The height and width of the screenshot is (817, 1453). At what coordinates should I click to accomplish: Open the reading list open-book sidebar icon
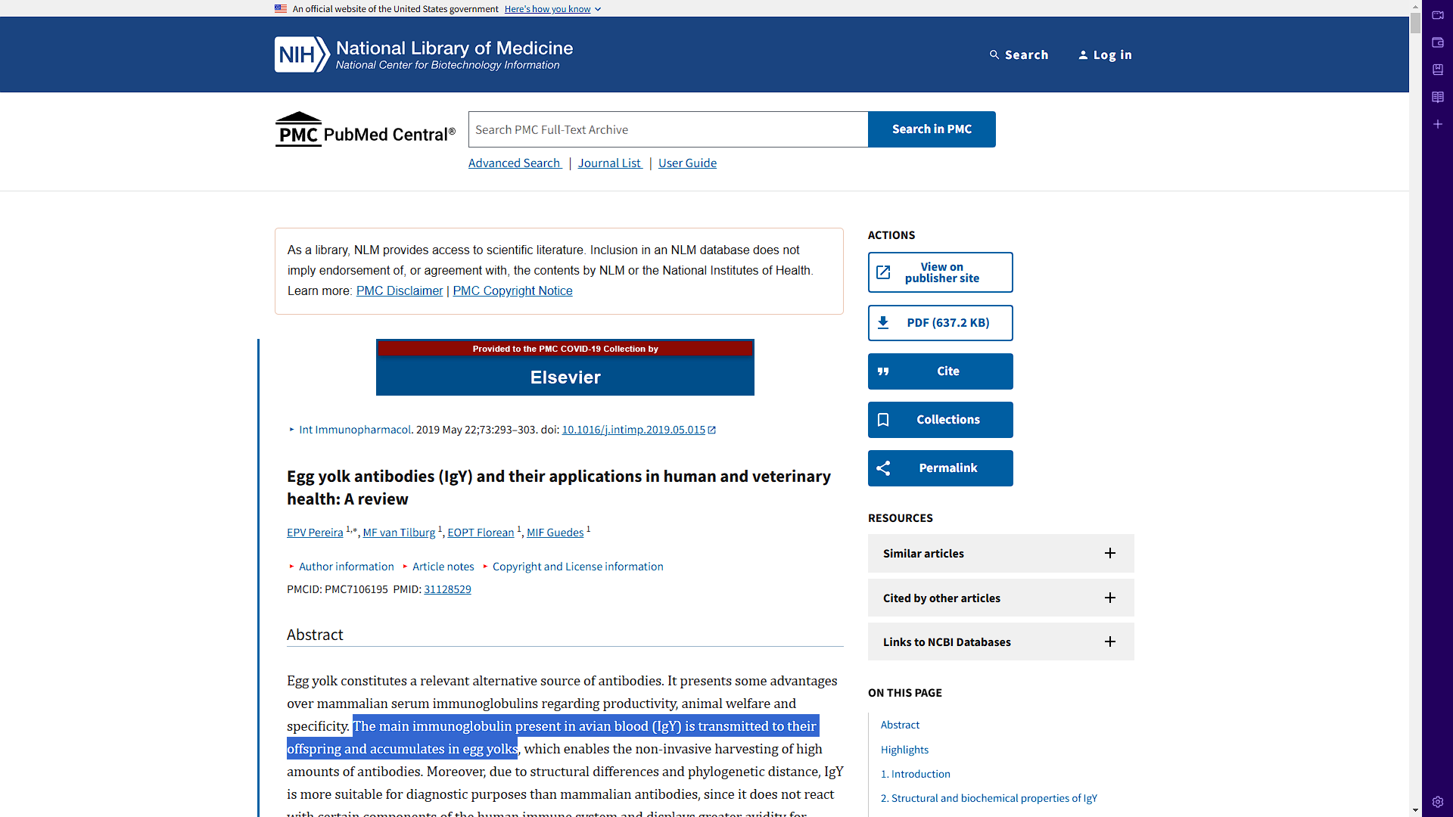[1438, 97]
